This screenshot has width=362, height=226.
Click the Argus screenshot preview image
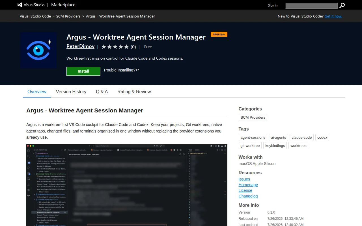pyautogui.click(x=127, y=185)
